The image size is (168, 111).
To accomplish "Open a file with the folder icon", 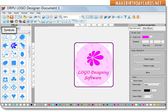I will [8, 17].
